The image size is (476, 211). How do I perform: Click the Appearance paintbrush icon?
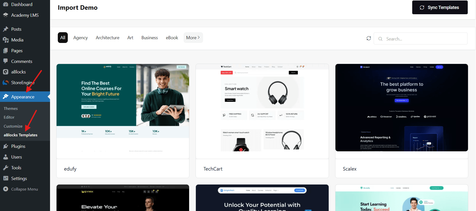coord(6,97)
